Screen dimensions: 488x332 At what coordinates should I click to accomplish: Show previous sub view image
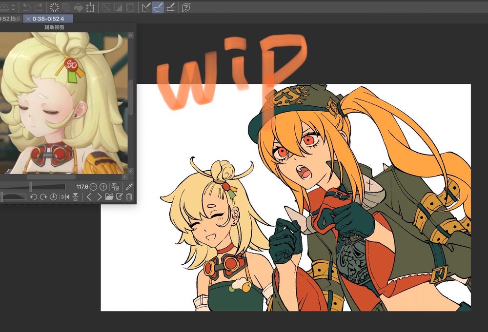[89, 197]
